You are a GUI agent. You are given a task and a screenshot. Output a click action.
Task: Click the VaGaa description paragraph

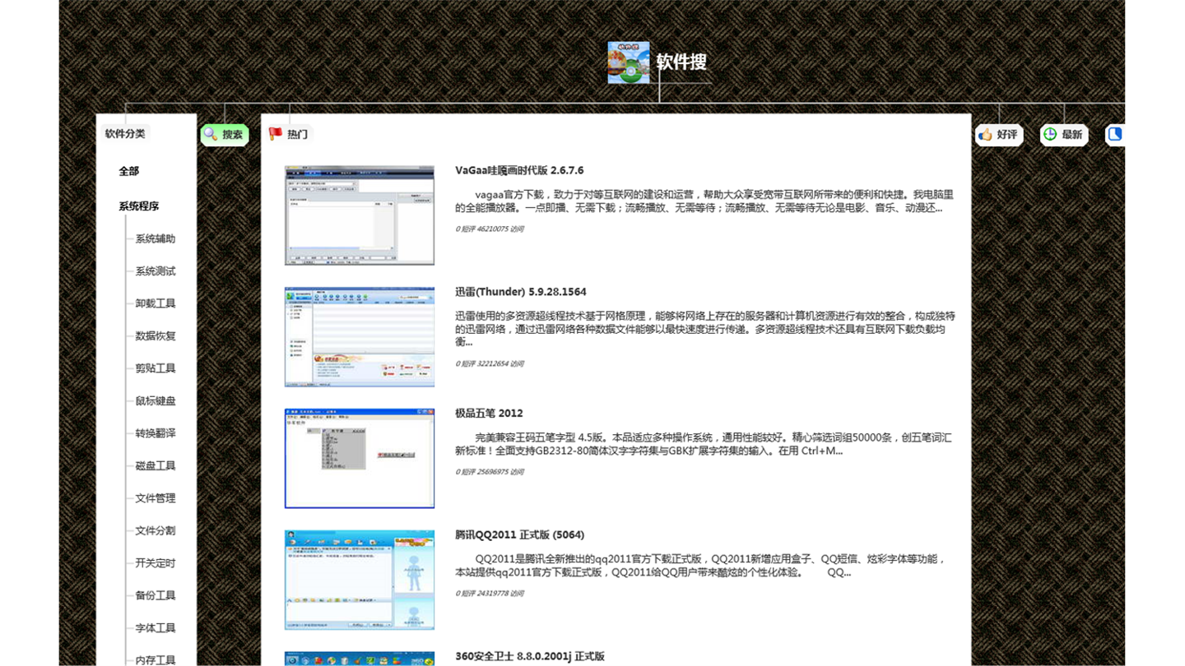click(x=704, y=201)
